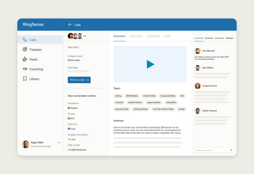Viewport: 254px width, 174px height.
Task: Switch to the Scorecards tab
Action: [x=219, y=38]
